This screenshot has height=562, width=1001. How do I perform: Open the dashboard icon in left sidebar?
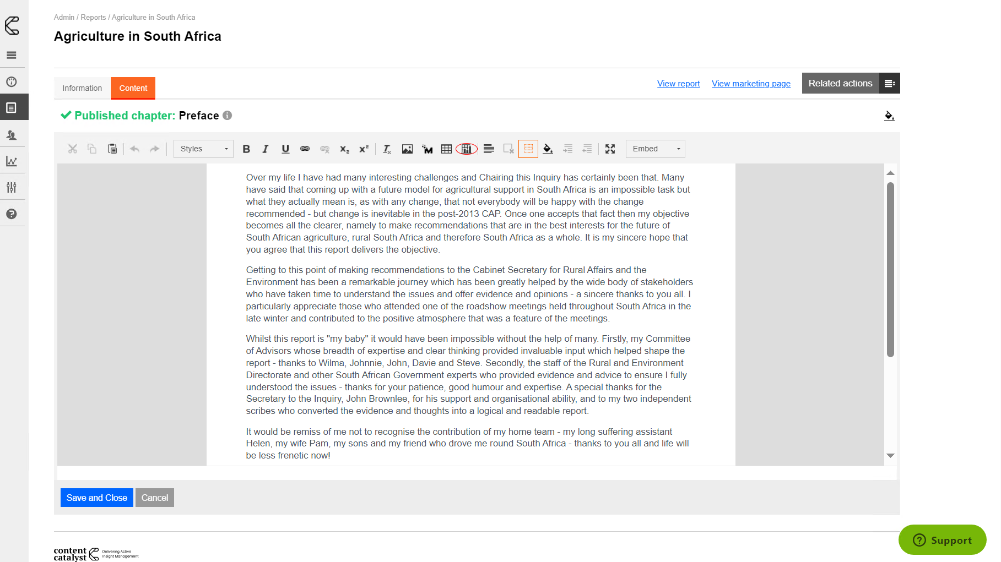(x=12, y=82)
